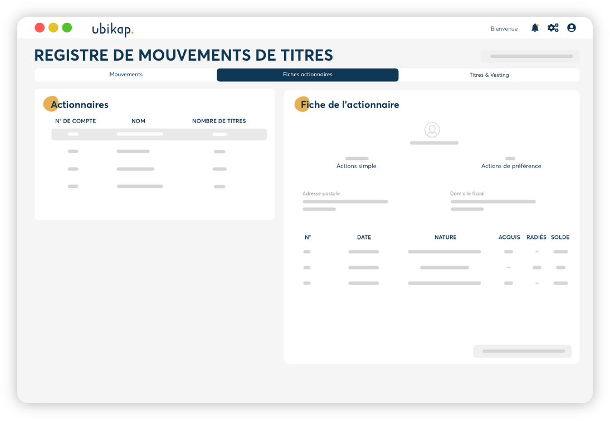This screenshot has width=610, height=421.
Task: Select the highlighted first shareholder row
Action: [x=159, y=134]
